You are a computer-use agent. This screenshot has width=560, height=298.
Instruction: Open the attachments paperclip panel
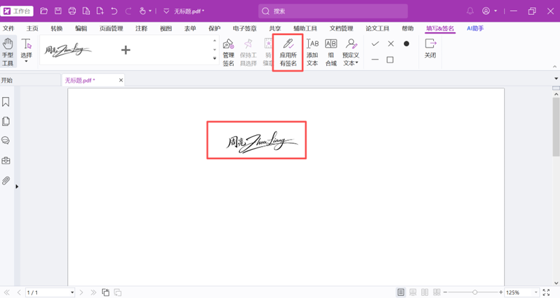[x=6, y=181]
